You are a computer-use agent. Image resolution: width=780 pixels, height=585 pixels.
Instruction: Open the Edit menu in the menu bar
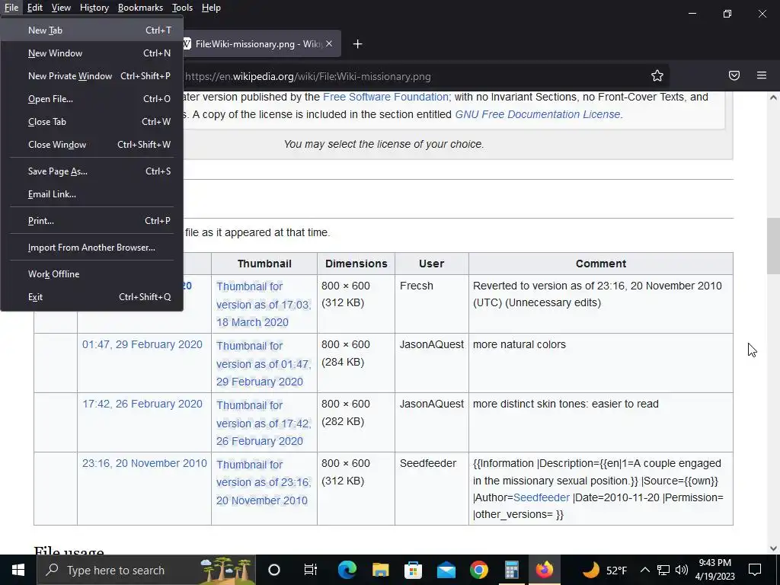click(35, 8)
